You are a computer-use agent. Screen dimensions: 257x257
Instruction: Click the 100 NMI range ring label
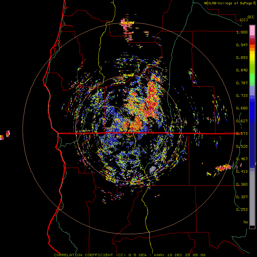128,23
